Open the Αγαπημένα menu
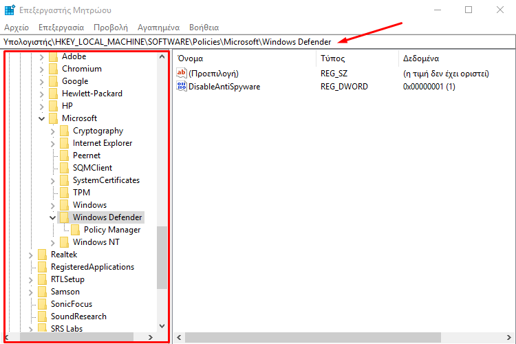Viewport: 516px width, 344px height. click(159, 28)
